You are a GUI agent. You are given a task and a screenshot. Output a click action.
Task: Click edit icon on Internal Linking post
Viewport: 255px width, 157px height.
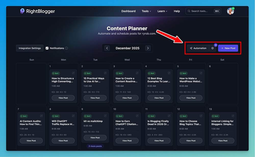[x=233, y=116]
